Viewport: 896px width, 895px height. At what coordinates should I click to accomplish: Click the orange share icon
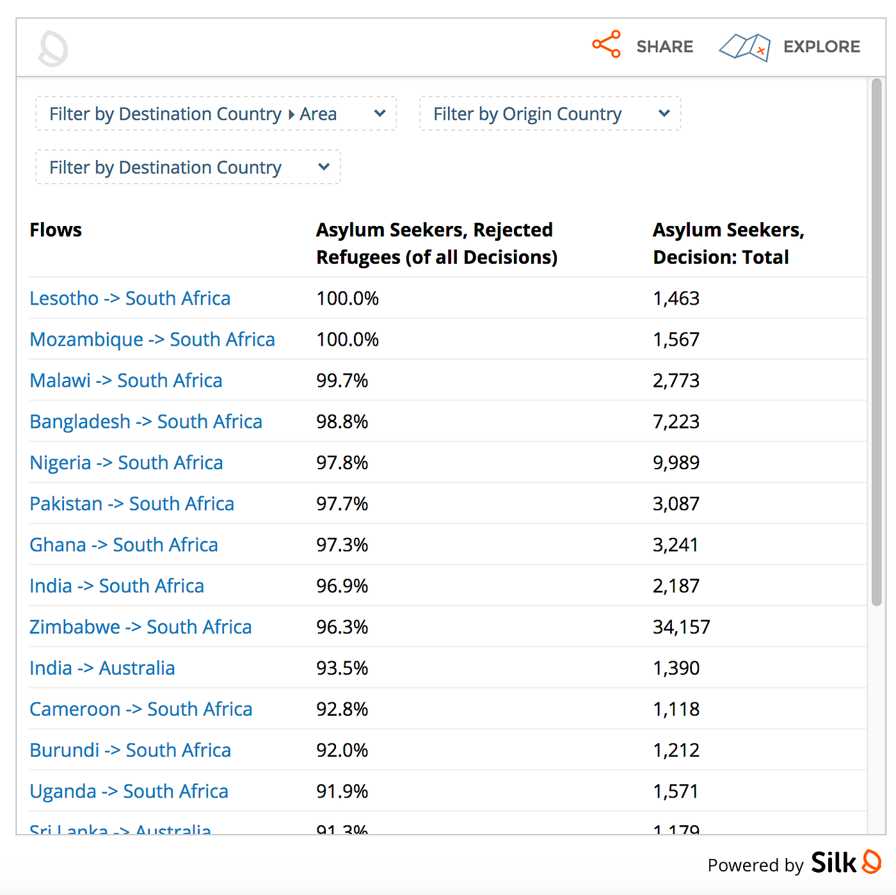click(606, 44)
